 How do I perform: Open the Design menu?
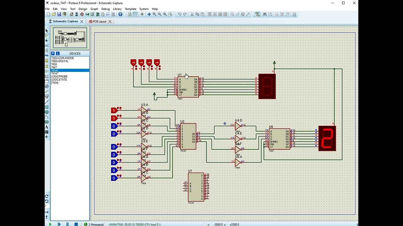point(83,9)
